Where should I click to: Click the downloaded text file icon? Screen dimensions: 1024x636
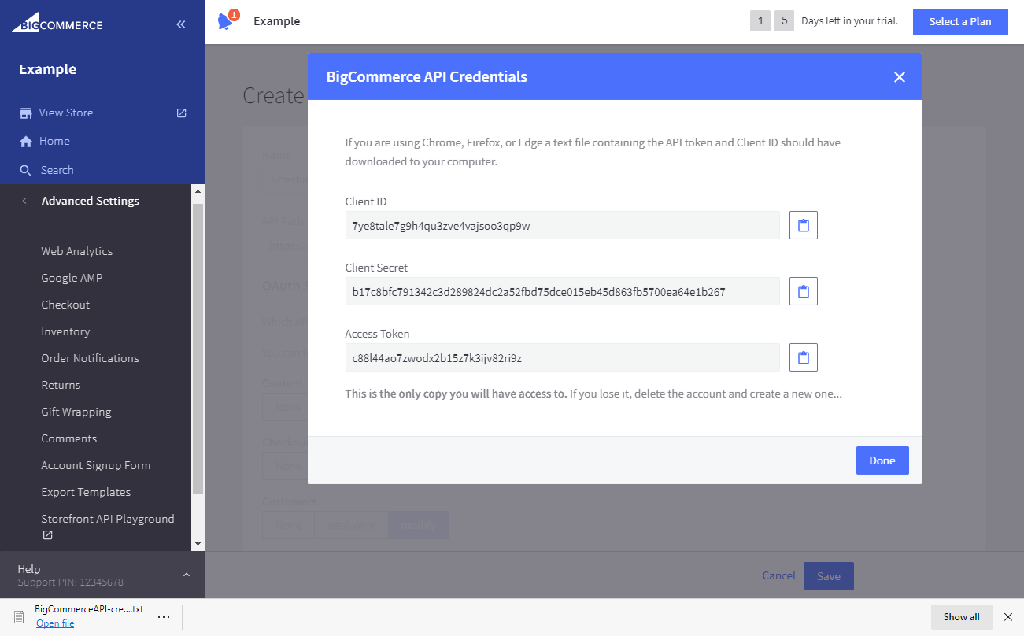pos(19,617)
